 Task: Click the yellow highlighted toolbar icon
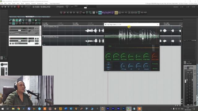(116, 13)
